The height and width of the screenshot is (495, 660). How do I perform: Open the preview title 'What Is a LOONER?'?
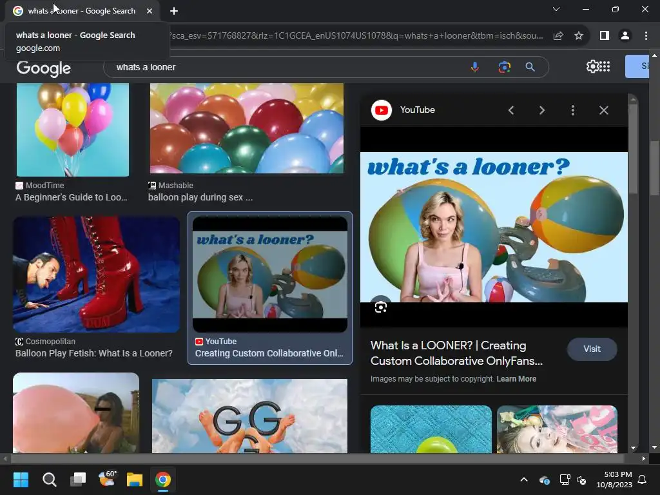456,353
